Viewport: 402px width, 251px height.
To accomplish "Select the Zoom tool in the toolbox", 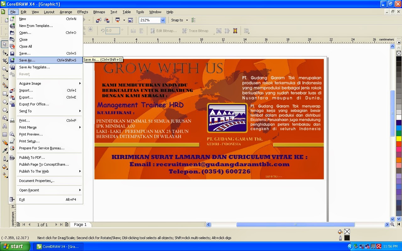I will [x=5, y=69].
